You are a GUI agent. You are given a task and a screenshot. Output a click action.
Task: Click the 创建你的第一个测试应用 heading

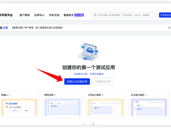[89, 67]
